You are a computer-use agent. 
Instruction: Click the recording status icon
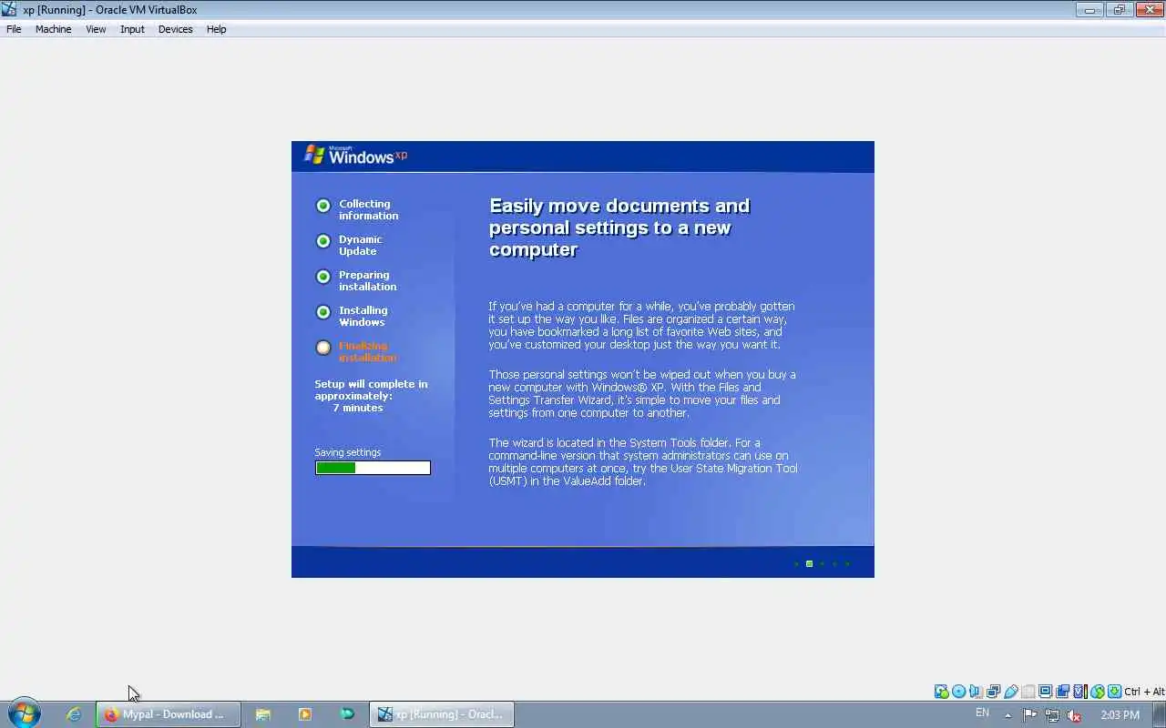pos(1063,692)
